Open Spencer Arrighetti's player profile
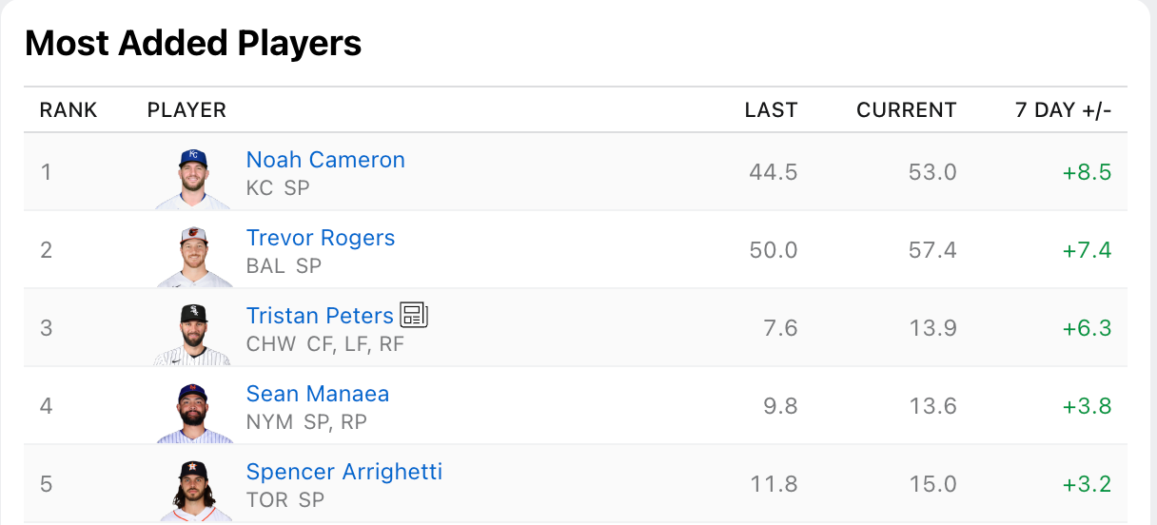This screenshot has height=525, width=1157. point(344,472)
